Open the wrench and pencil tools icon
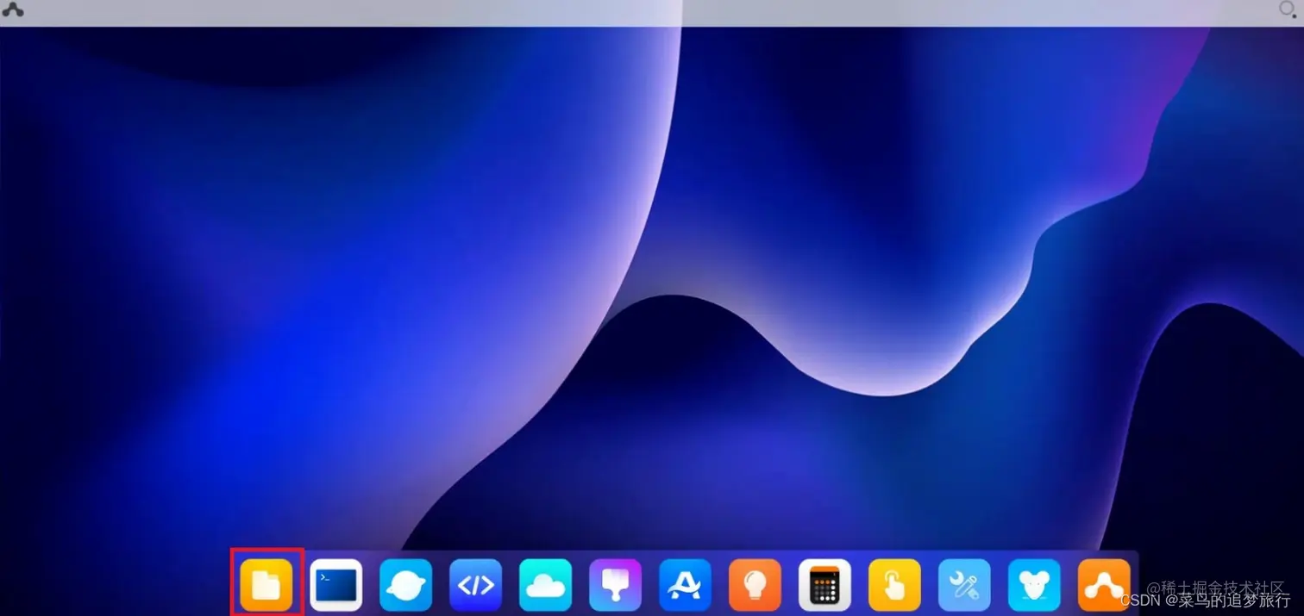This screenshot has width=1304, height=616. pyautogui.click(x=965, y=585)
